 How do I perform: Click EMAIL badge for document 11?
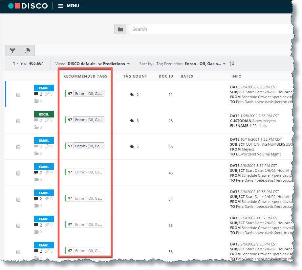pos(44,88)
